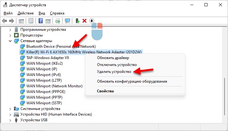Viewport: 228px width, 131px height.
Task: Click the Scan for hardware changes monitor icon
Action: click(67, 21)
